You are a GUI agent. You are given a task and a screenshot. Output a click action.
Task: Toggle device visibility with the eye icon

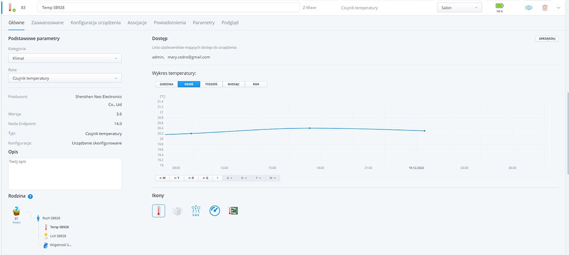pos(529,8)
